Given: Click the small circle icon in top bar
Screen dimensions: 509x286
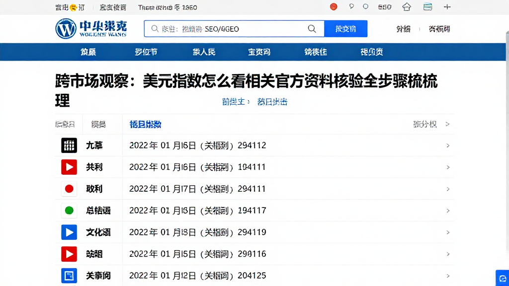Looking at the screenshot, I should 365,6.
